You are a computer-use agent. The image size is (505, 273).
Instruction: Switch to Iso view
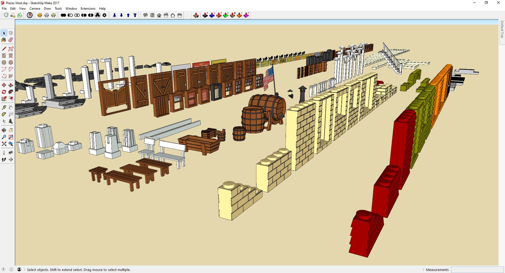point(145,15)
